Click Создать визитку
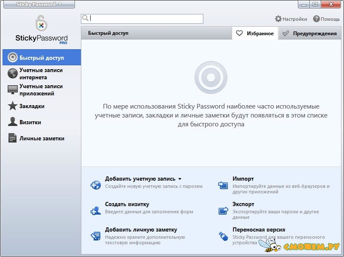344x257 pixels. click(127, 204)
